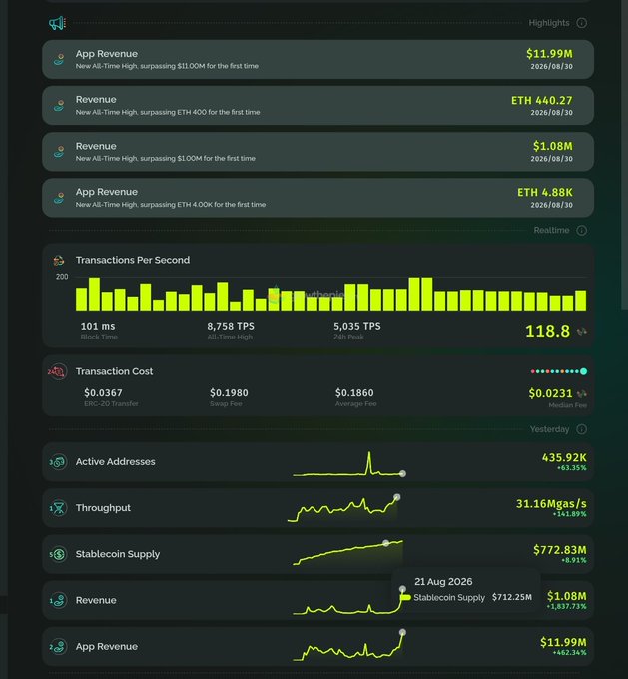Open the Realtime info icon
628x679 pixels.
582,230
